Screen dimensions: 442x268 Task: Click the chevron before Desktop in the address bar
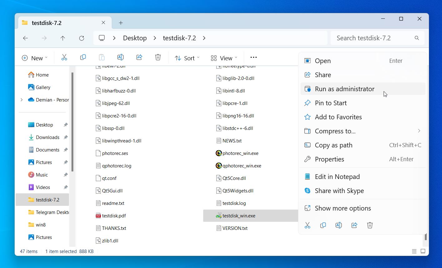[x=114, y=38]
